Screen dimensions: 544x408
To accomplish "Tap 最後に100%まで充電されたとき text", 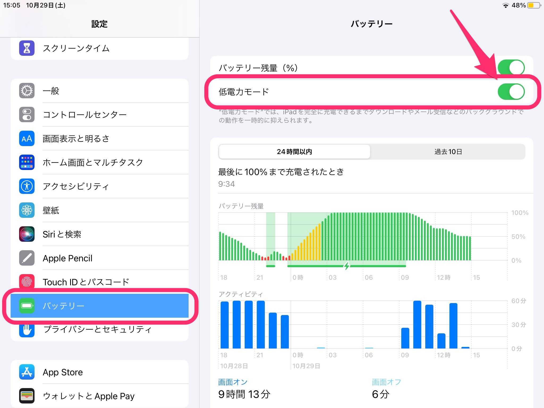I will click(281, 172).
